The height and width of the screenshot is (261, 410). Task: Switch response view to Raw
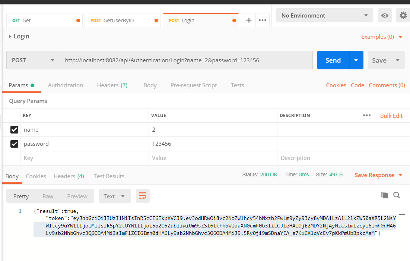coord(48,196)
